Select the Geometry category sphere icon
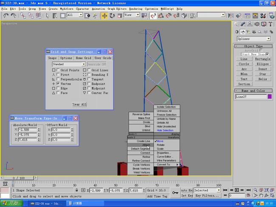 237,32
